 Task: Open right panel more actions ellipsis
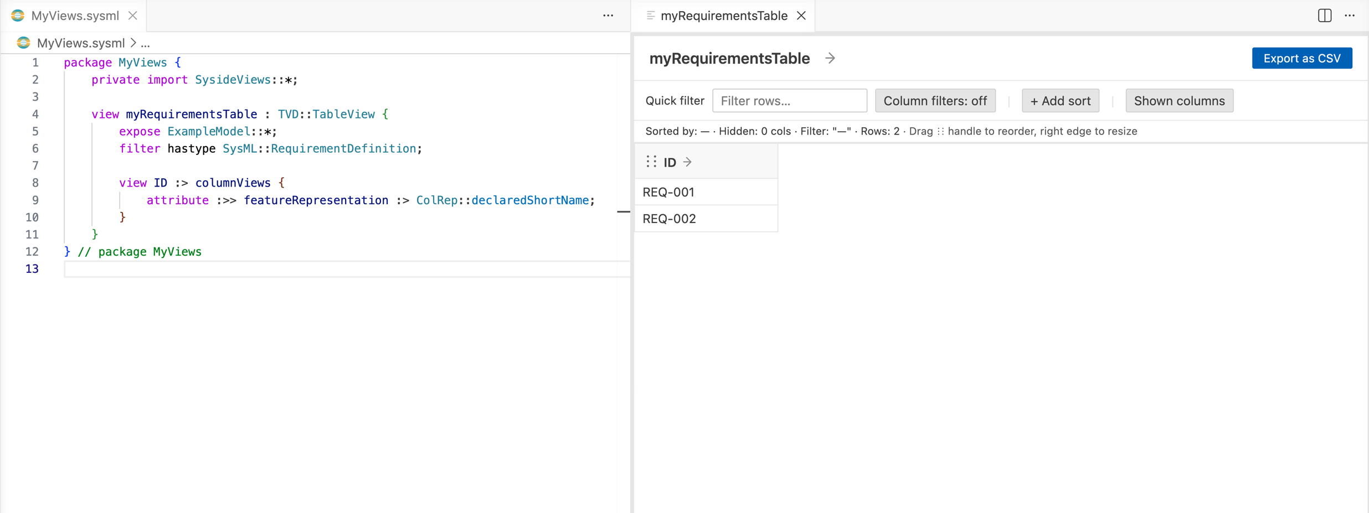[x=1350, y=15]
